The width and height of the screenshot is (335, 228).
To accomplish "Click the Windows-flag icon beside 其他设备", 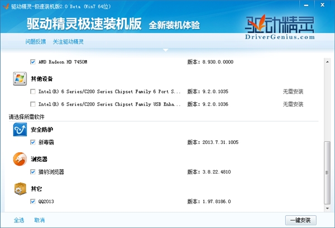I will 20,78.
